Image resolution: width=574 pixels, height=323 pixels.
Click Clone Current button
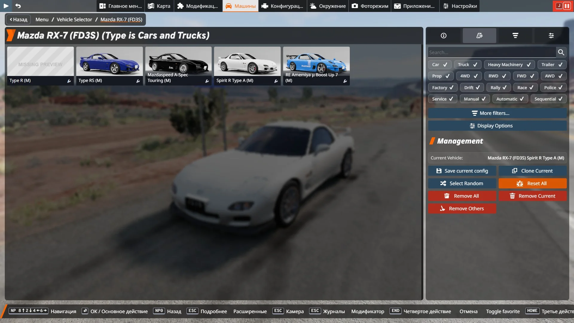point(533,171)
